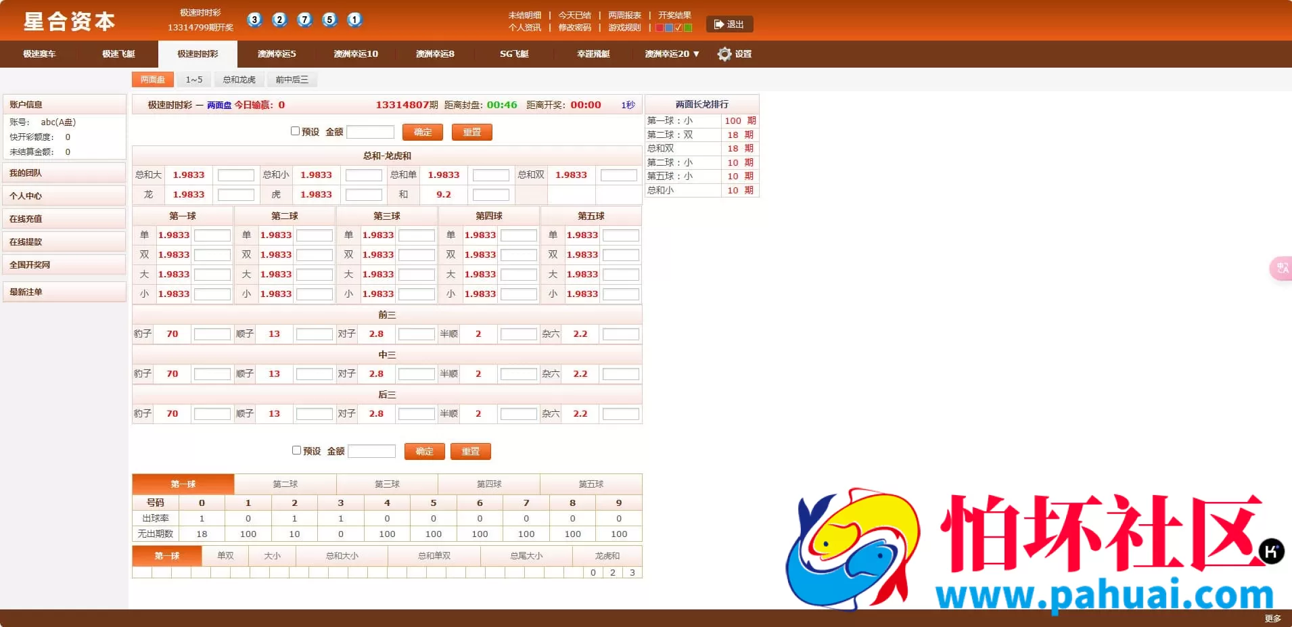Screen dimensions: 1292x627
Task: Click lottery result ball number 3
Action: tap(254, 20)
